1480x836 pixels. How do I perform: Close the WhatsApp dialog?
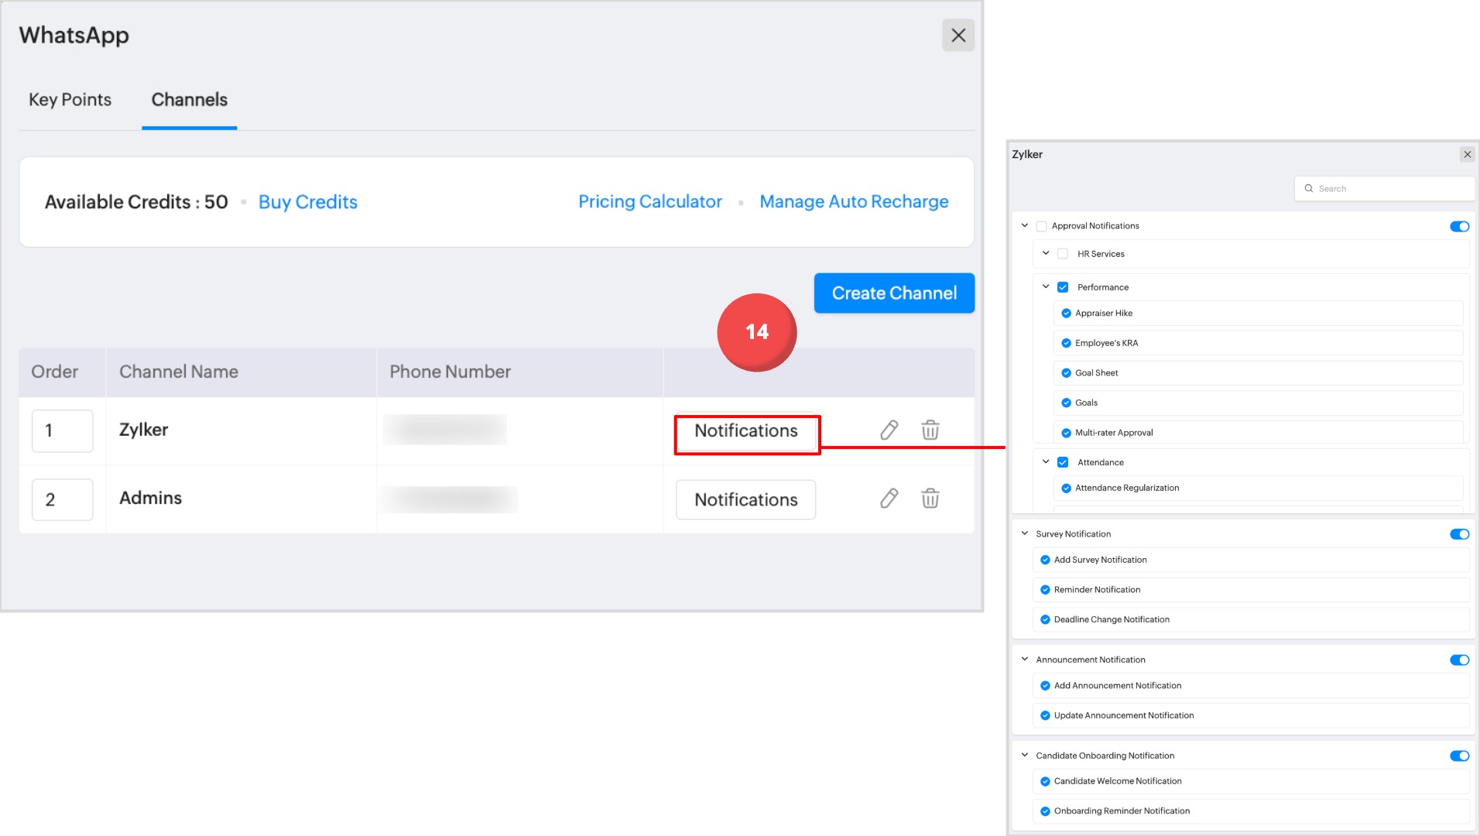click(x=958, y=36)
